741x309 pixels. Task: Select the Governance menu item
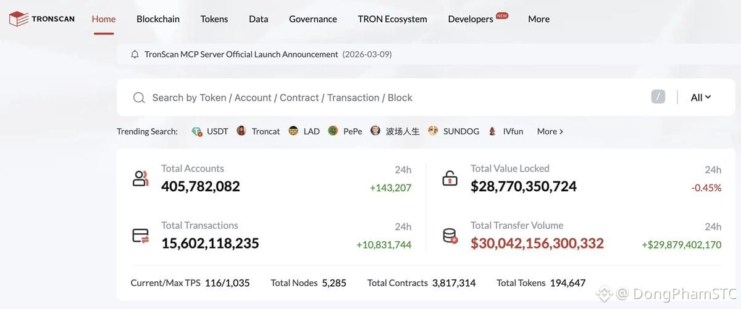coord(313,19)
